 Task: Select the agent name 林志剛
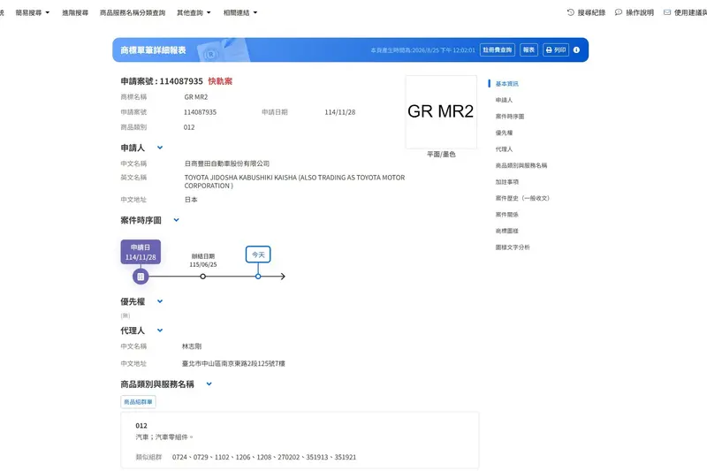[192, 346]
